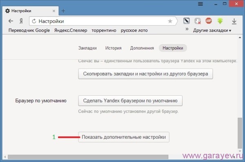245x162 pixels.
Task: Reload the page with the refresh icon
Action: coord(34,21)
